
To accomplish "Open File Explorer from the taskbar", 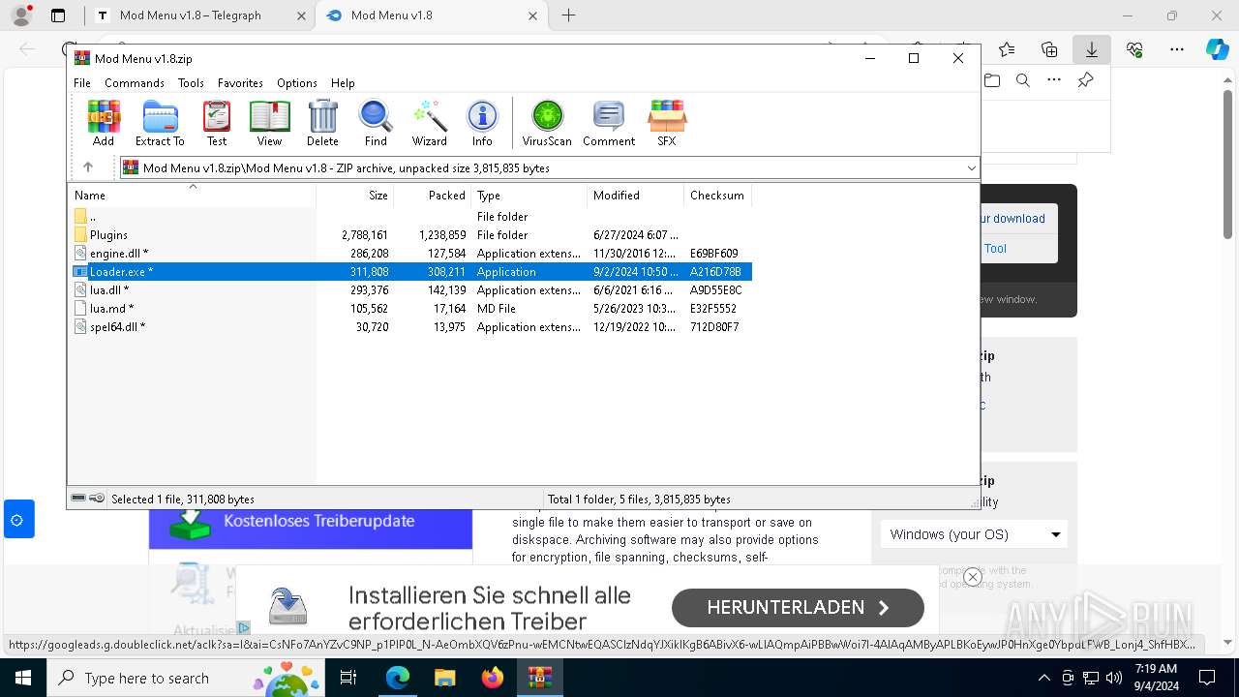I will point(444,678).
